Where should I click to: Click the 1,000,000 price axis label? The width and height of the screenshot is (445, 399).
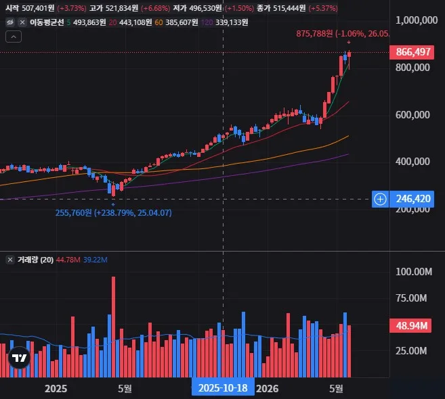tap(417, 20)
